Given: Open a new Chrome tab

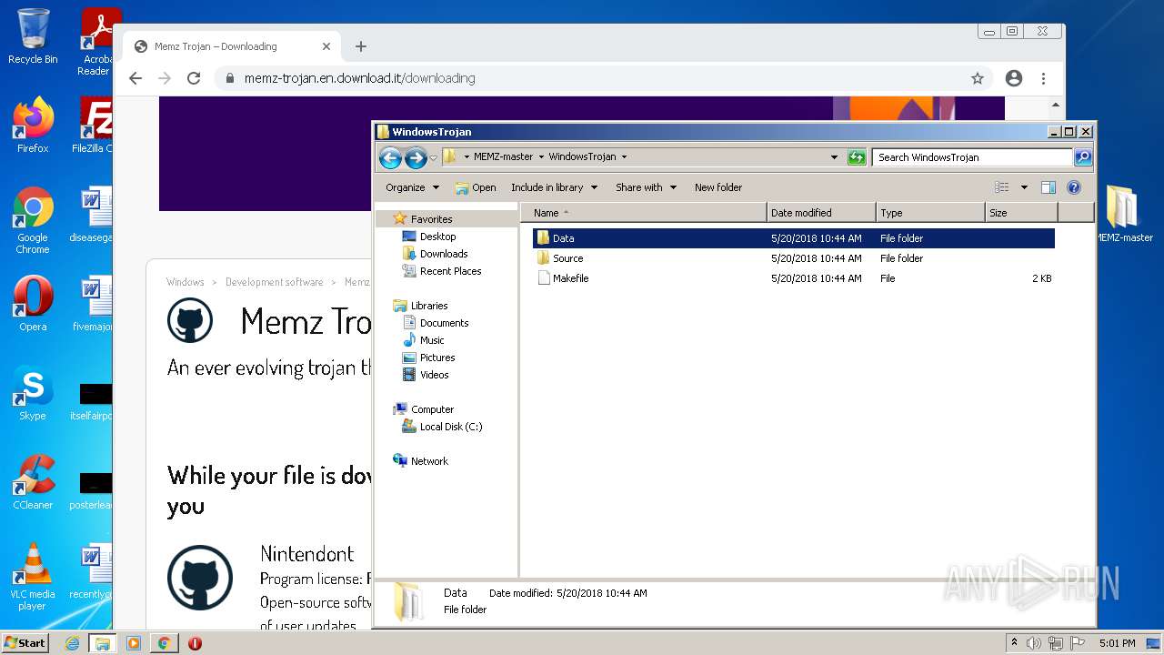Looking at the screenshot, I should tap(361, 46).
